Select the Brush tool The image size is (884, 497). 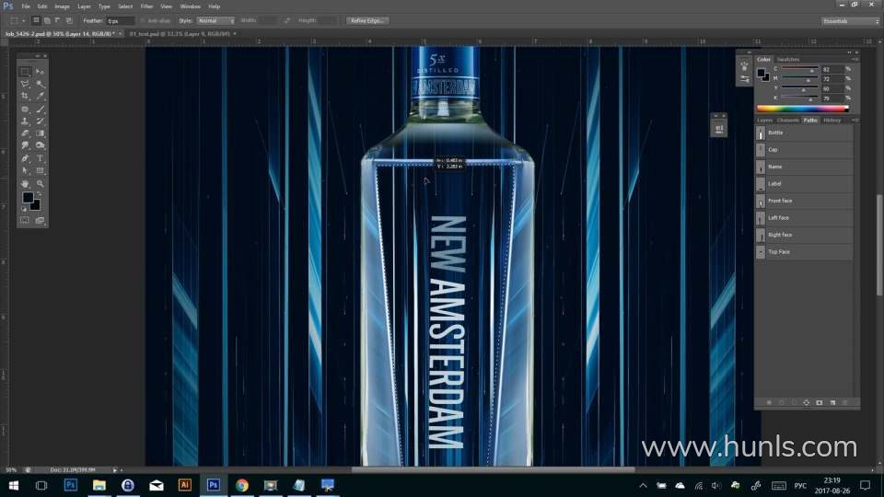coord(40,109)
